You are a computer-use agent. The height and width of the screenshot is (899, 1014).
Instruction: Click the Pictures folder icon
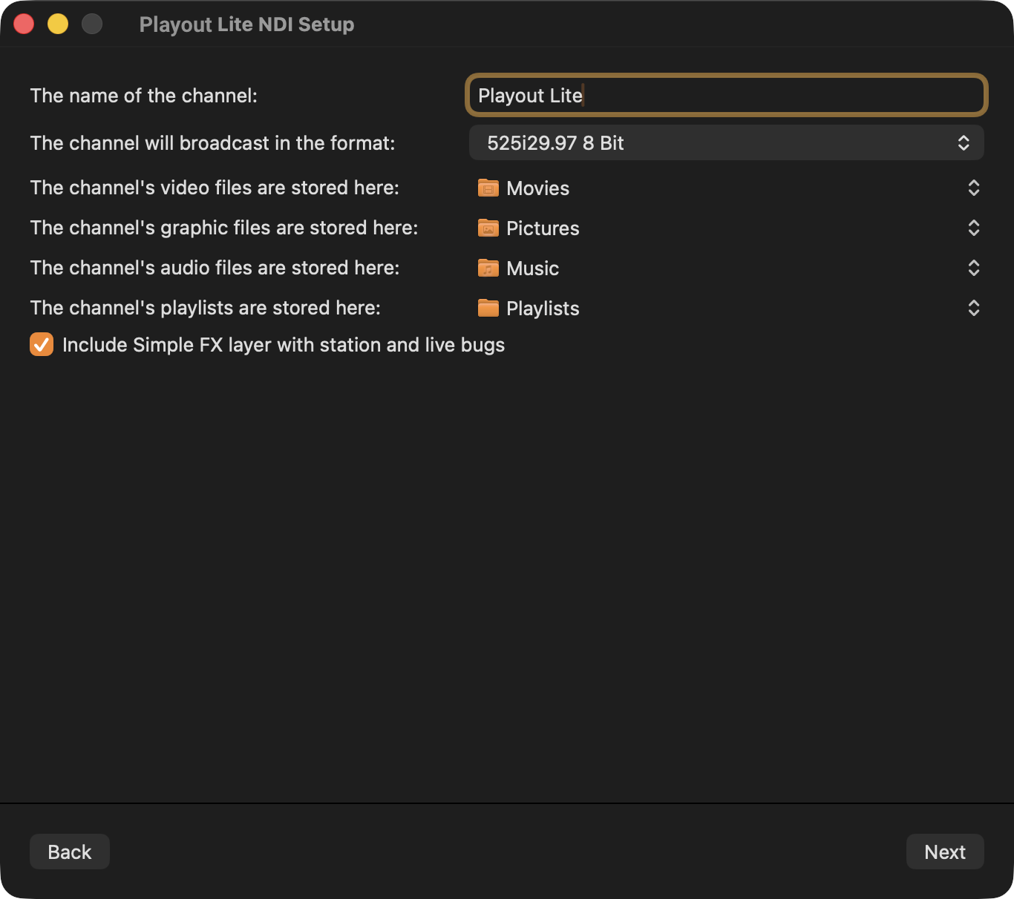coord(488,228)
